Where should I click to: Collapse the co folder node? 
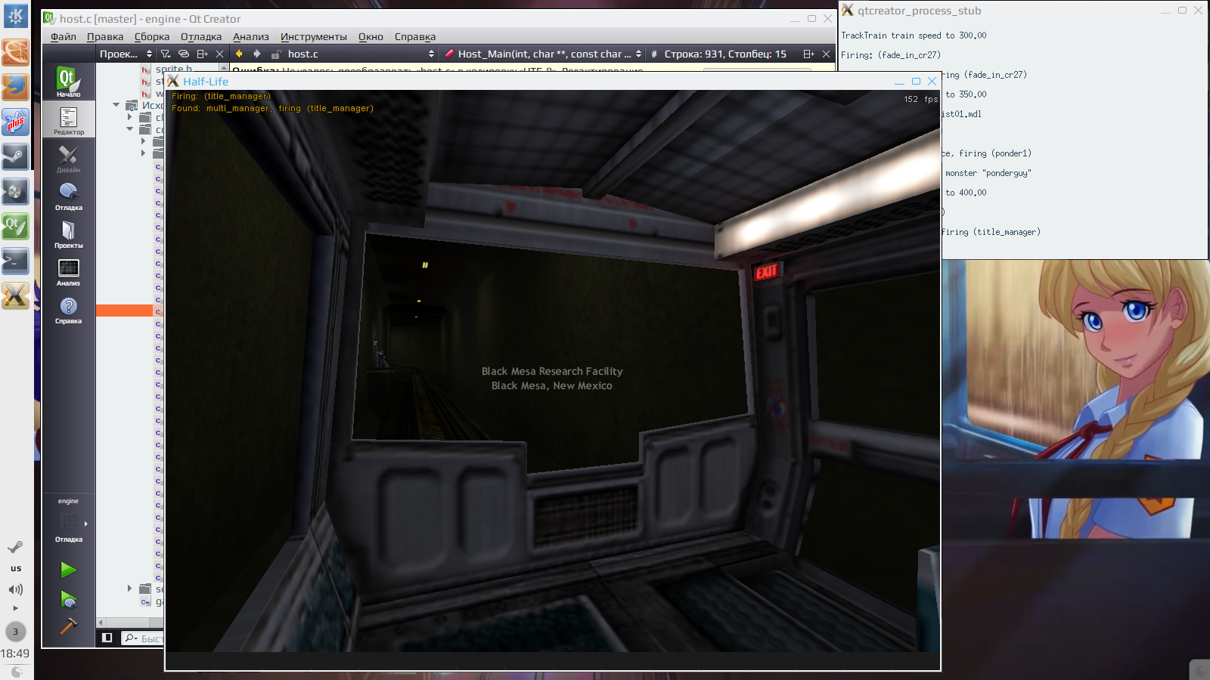coord(130,129)
